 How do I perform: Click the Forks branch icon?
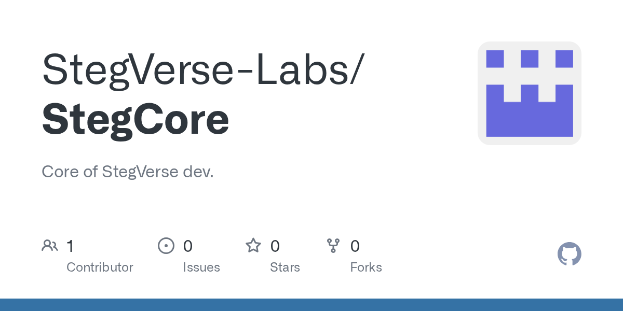coord(333,246)
